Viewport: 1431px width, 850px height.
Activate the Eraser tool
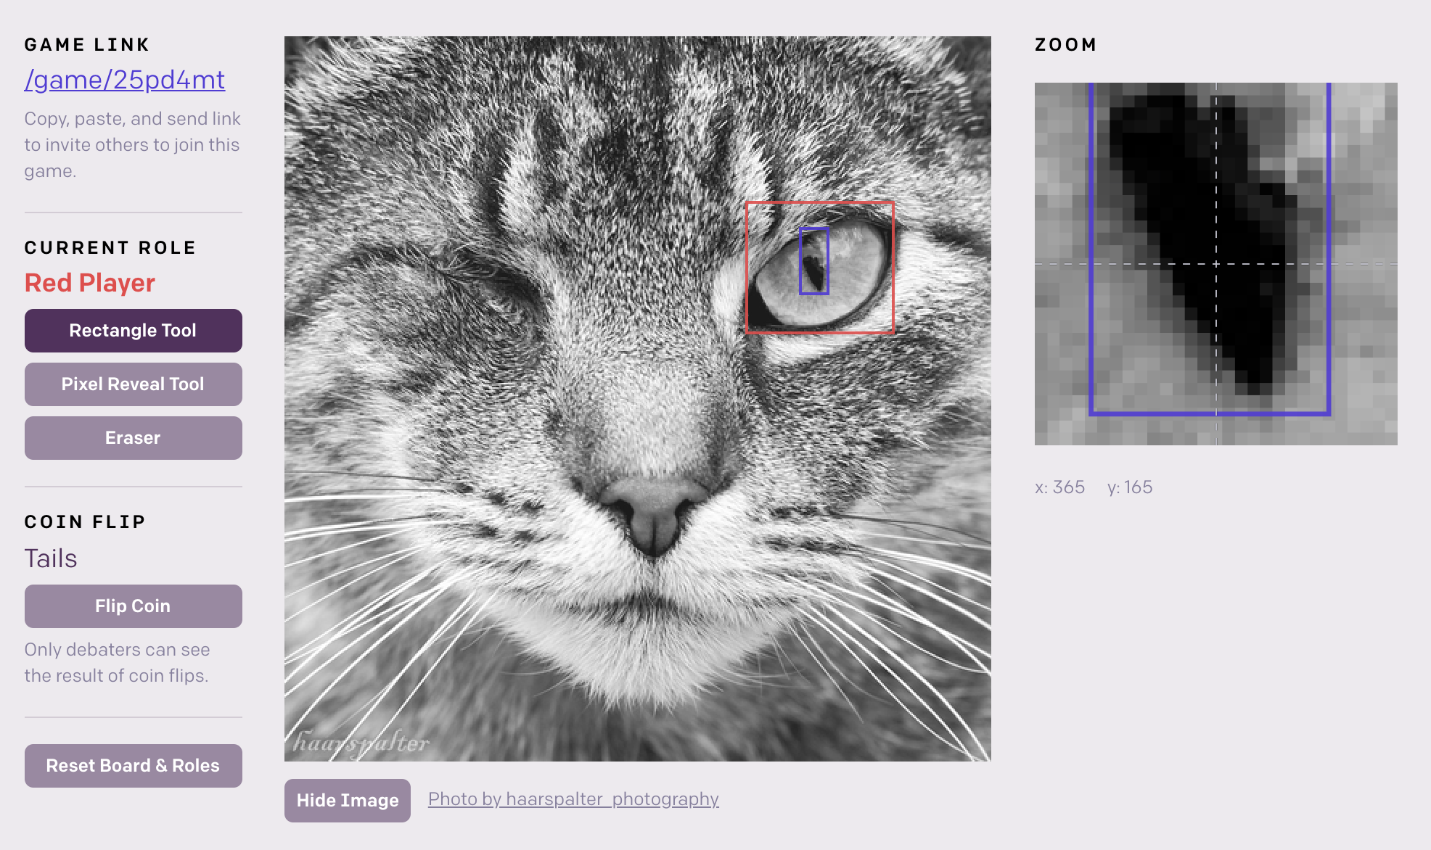[134, 438]
